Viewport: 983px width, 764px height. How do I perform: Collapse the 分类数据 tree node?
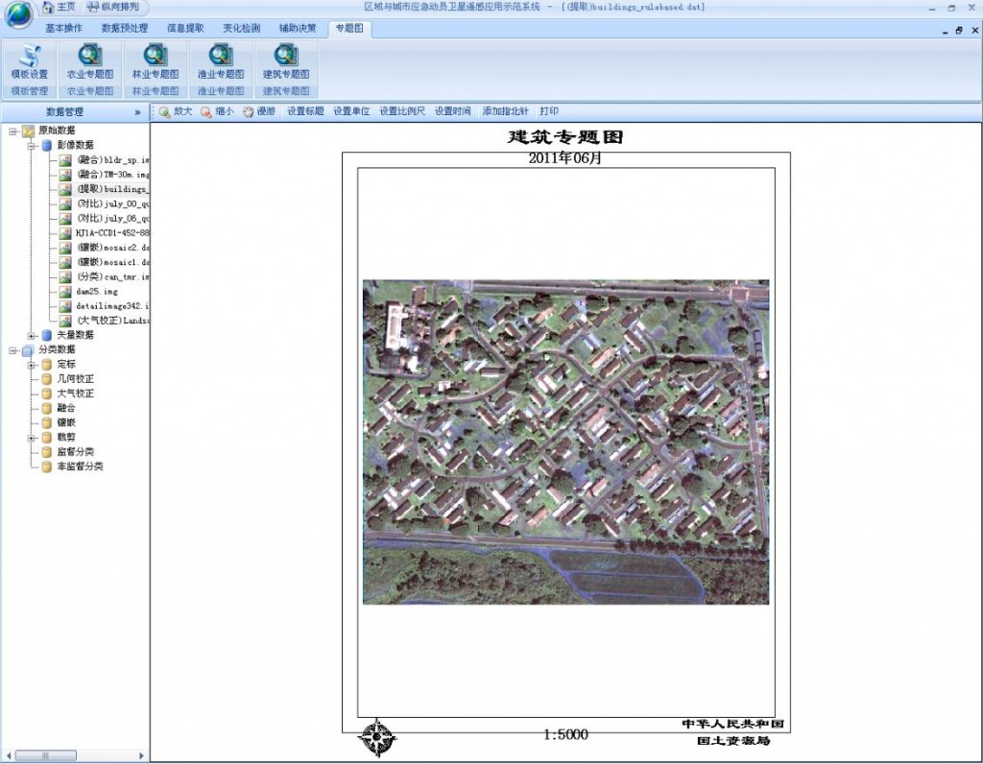(x=12, y=350)
